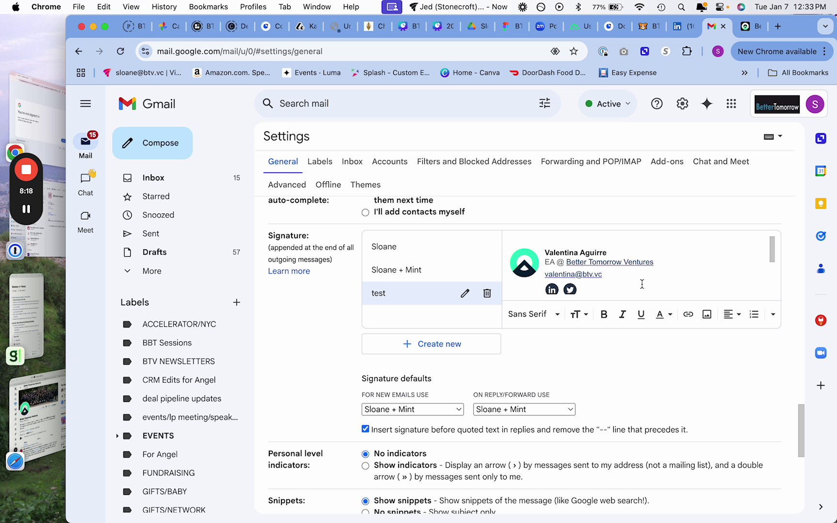Click Compose button

tap(153, 143)
